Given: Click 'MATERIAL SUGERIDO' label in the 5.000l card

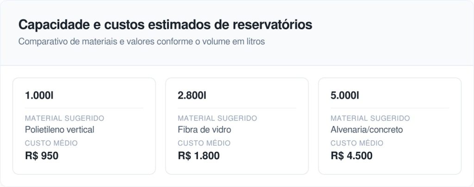Looking at the screenshot, I should 370,118.
